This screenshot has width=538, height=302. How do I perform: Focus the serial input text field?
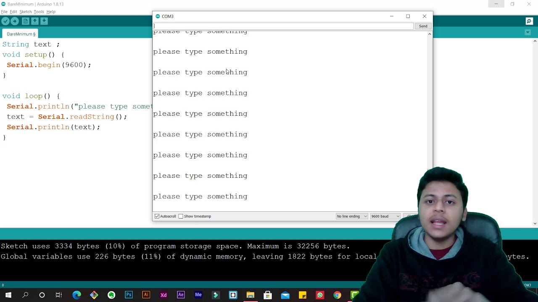click(x=283, y=26)
